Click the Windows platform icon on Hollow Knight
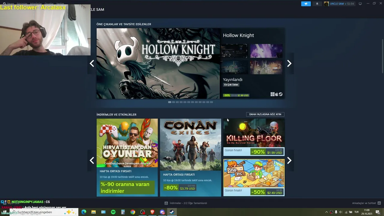 (x=272, y=94)
